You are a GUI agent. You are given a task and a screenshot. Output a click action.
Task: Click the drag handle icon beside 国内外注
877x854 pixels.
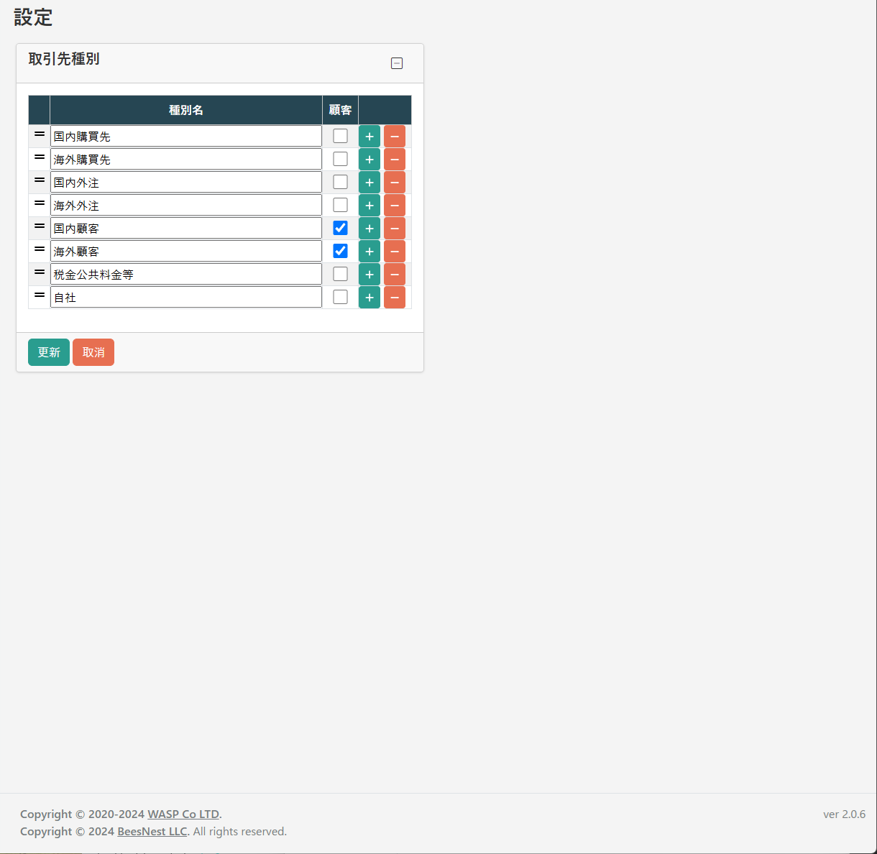(38, 180)
